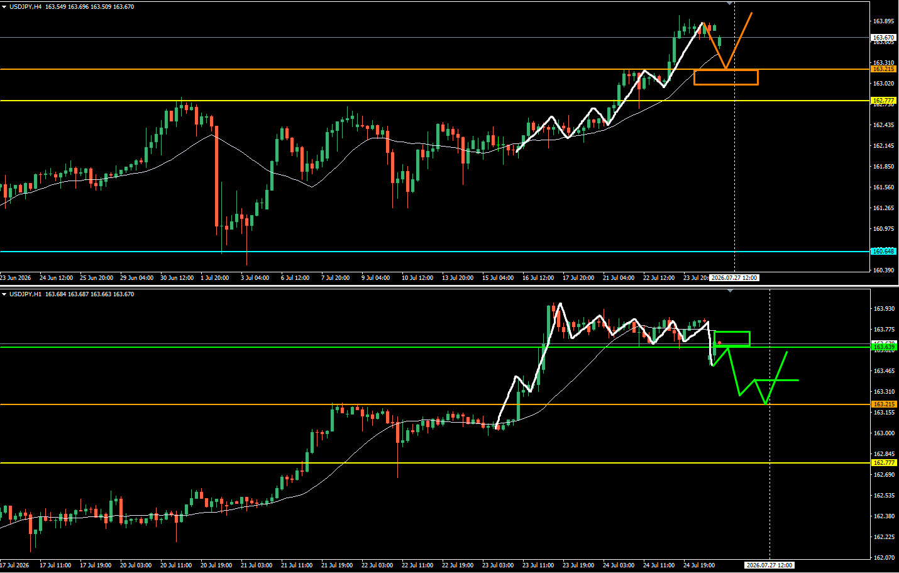
Task: Click the 163.465 price on H1 scale
Action: click(883, 371)
